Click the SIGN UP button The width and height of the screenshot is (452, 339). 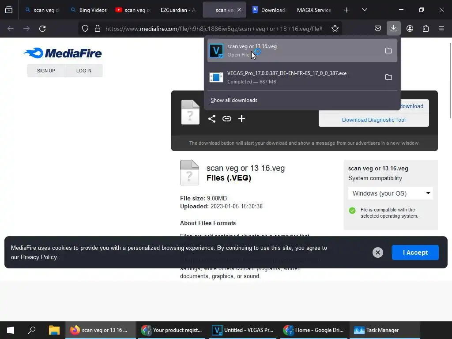(46, 71)
